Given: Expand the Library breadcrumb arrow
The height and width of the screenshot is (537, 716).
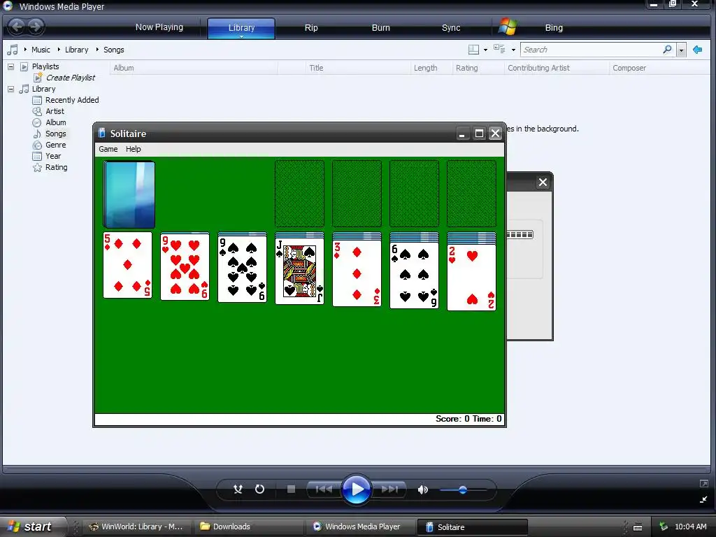Looking at the screenshot, I should pos(59,50).
